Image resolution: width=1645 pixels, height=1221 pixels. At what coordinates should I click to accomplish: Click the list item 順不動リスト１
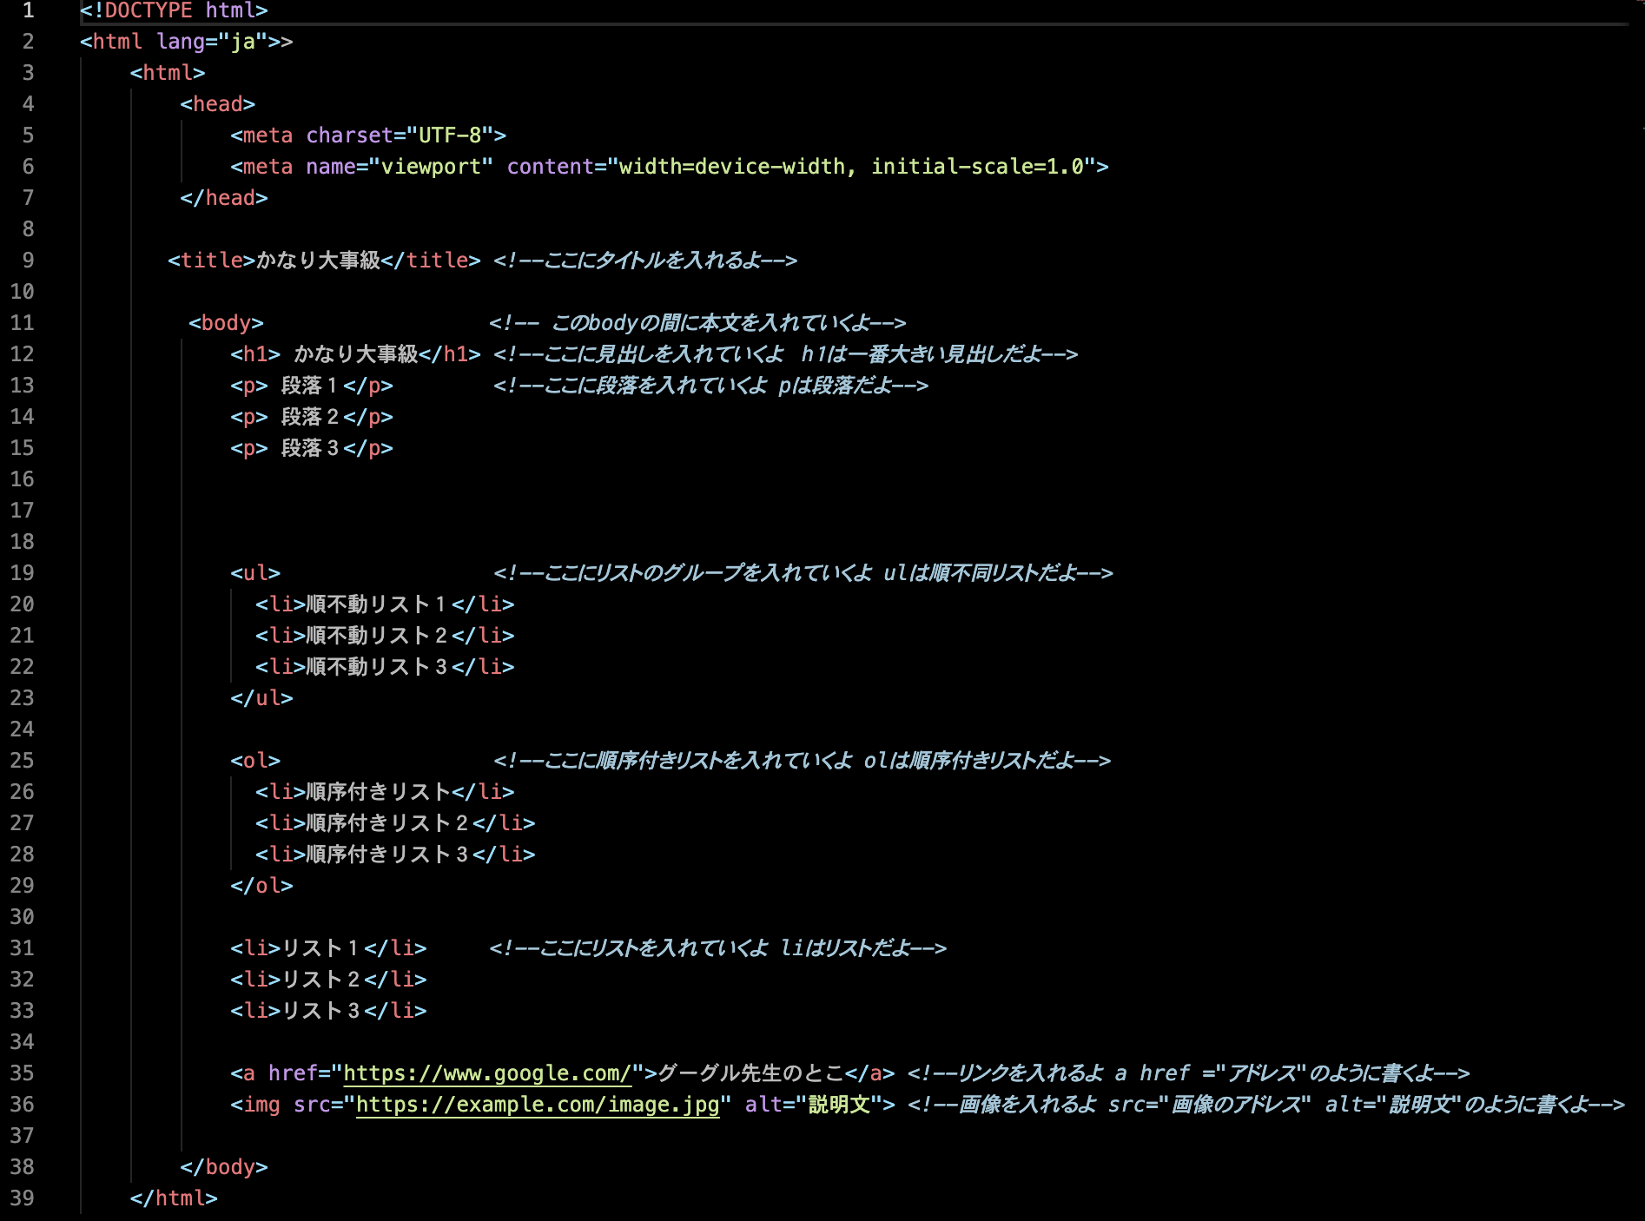click(375, 604)
